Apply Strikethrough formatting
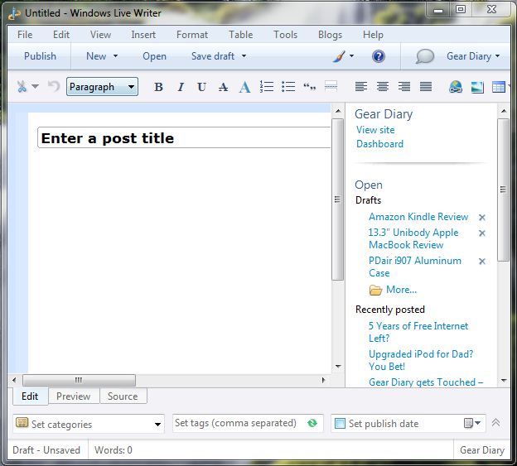 pyautogui.click(x=223, y=87)
